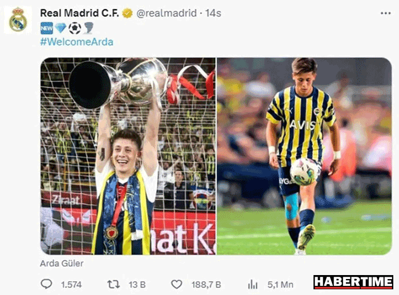Open the trophy celebration photo
The width and height of the screenshot is (399, 295).
click(x=128, y=156)
